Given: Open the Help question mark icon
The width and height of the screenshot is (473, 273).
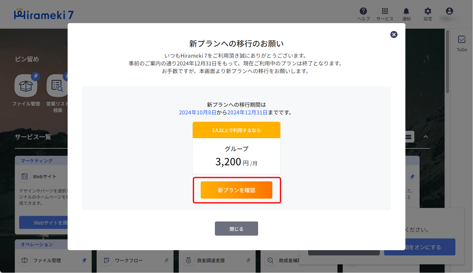Looking at the screenshot, I should pyautogui.click(x=363, y=11).
